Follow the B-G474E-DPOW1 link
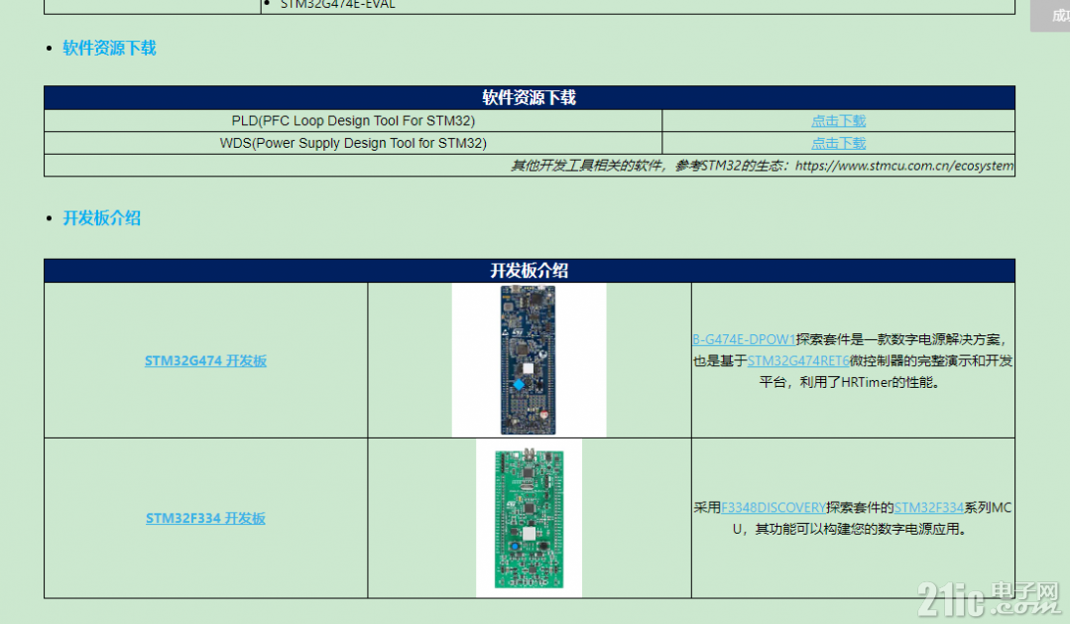This screenshot has height=624, width=1070. click(744, 339)
